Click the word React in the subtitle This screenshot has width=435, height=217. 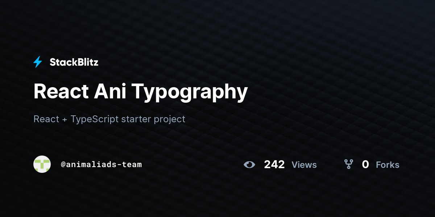click(x=46, y=119)
